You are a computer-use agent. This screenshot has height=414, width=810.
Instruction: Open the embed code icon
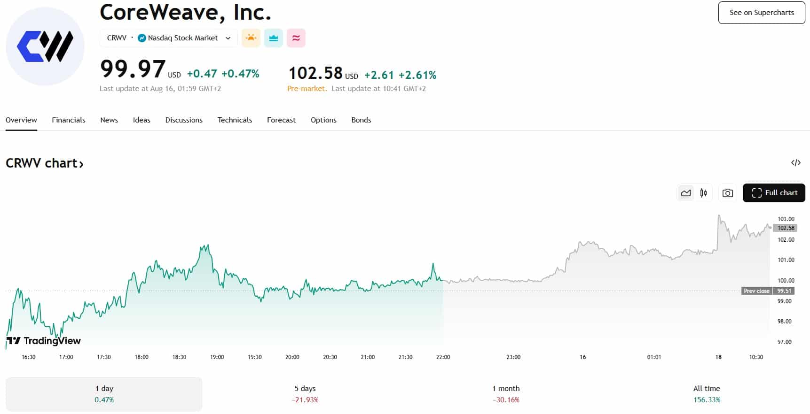(795, 163)
